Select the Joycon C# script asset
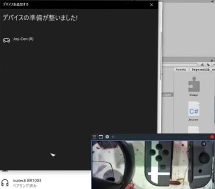 [x=194, y=111]
